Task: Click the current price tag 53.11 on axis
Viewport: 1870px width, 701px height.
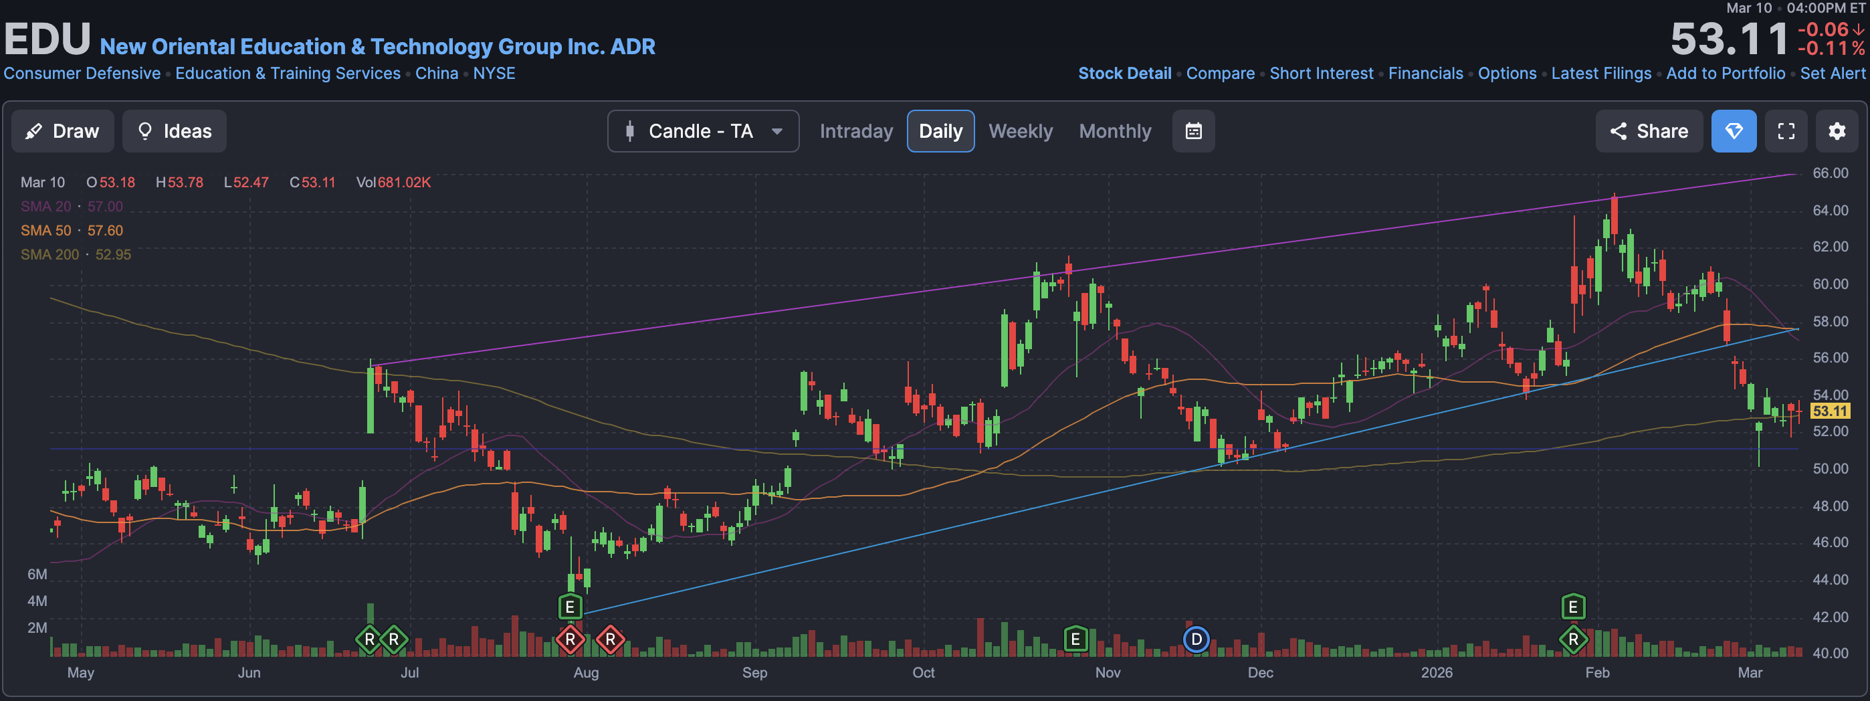Action: [x=1829, y=411]
